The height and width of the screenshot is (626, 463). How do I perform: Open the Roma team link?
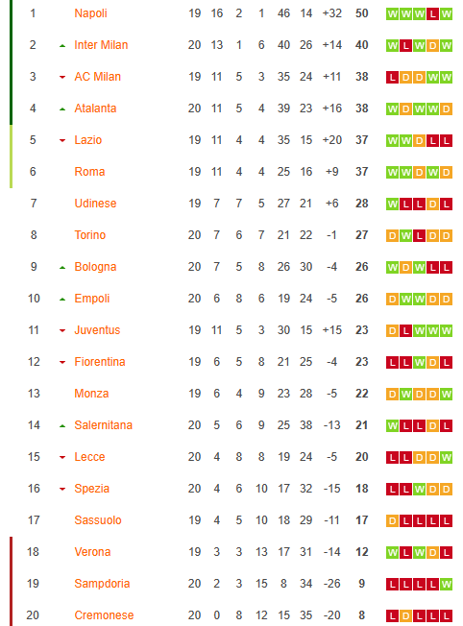point(89,172)
